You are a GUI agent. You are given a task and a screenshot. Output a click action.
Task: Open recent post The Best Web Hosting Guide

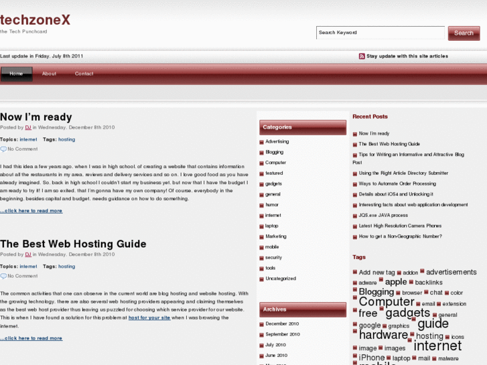point(389,144)
